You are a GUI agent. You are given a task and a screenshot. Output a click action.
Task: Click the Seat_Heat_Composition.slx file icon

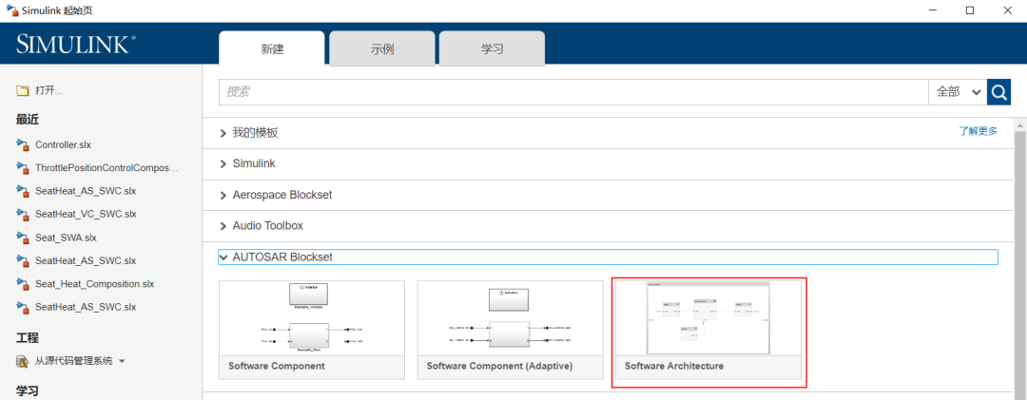tap(23, 283)
